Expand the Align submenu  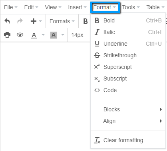(x=128, y=121)
